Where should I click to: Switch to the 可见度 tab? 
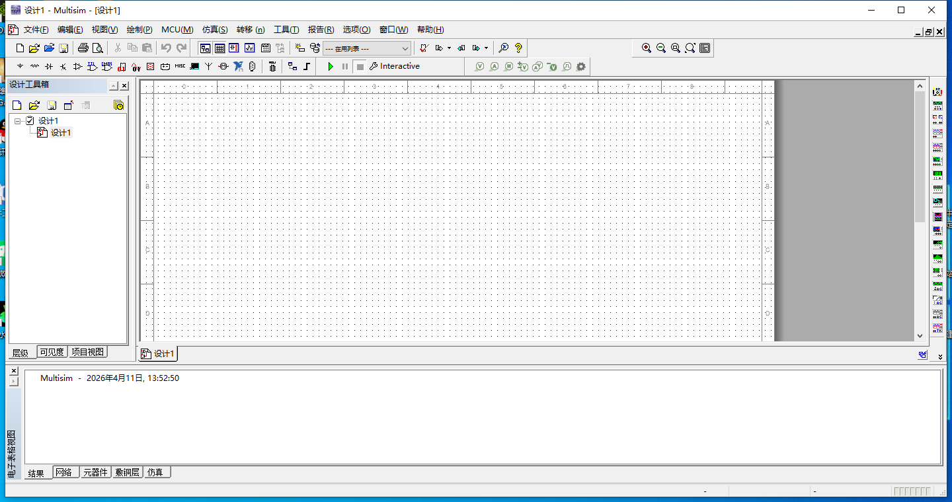coord(52,353)
